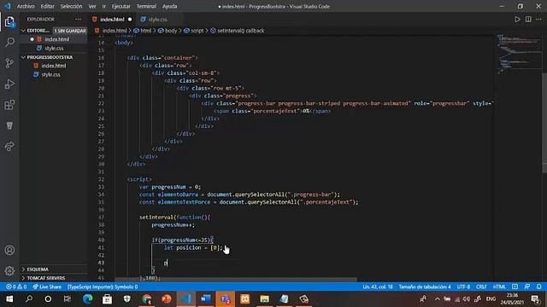This screenshot has height=307, width=547.
Task: Open Source Control view
Action: (9, 63)
